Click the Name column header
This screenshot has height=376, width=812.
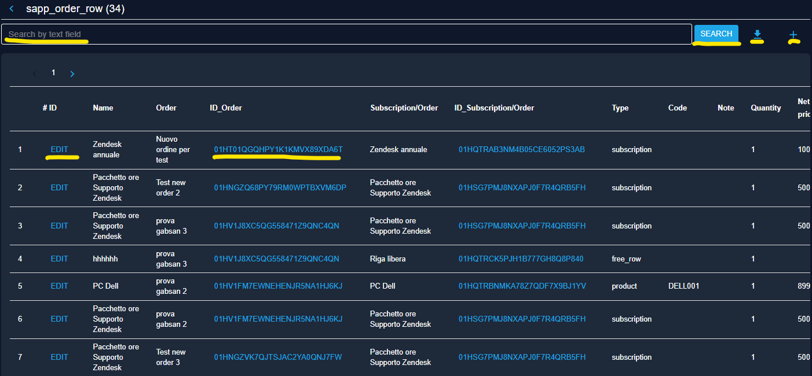103,108
